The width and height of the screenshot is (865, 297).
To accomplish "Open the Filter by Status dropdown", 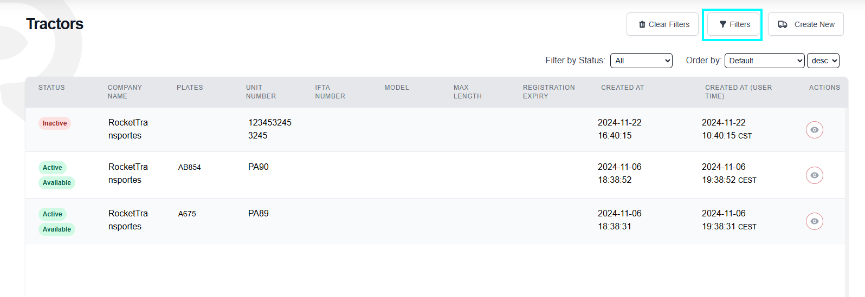I will [x=641, y=61].
